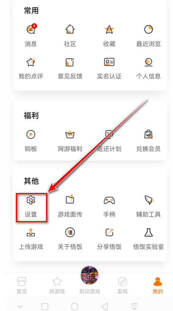The width and height of the screenshot is (173, 311).
Task: Open 实名认证 real-name verification
Action: click(109, 62)
